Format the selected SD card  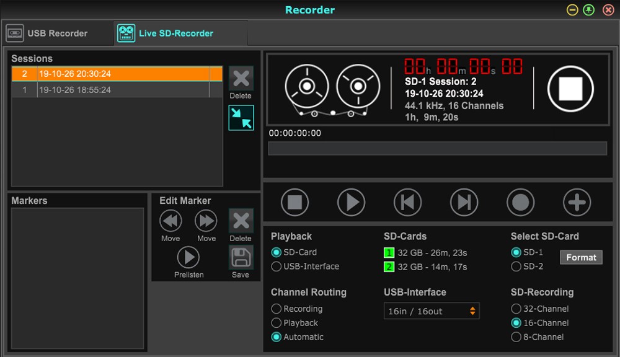pyautogui.click(x=581, y=257)
